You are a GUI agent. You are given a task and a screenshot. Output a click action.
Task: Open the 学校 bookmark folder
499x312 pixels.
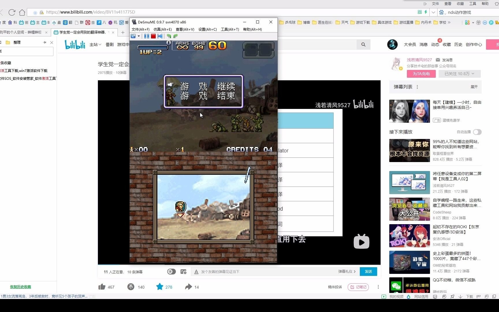tap(440, 22)
